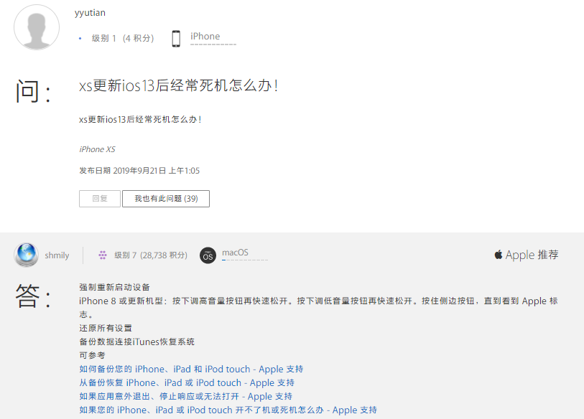Click the Apple logo beside 推荐
This screenshot has height=419, width=584.
point(499,255)
